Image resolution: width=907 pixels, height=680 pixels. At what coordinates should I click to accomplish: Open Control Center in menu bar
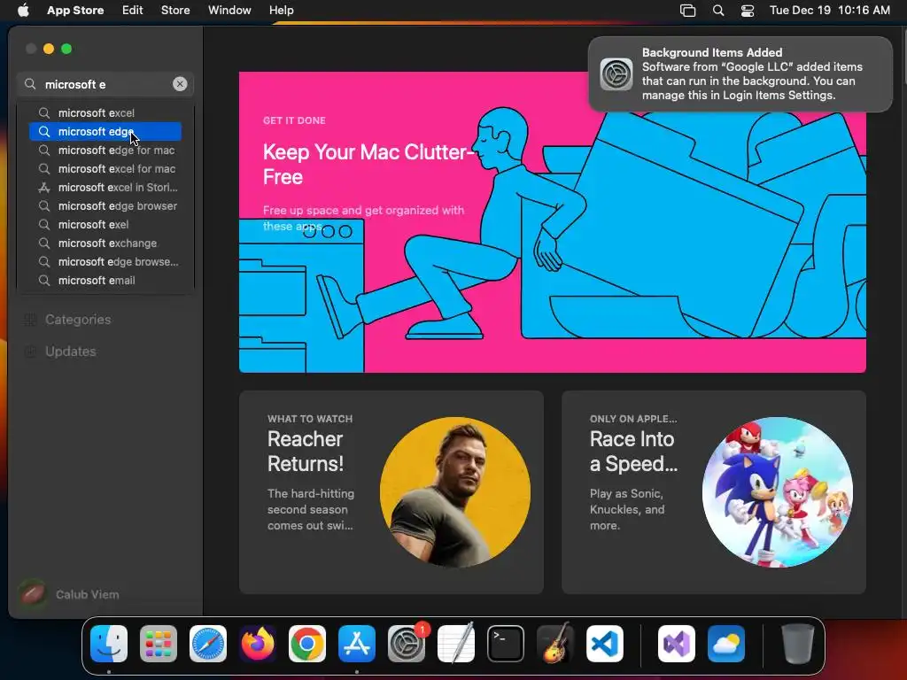[x=748, y=11]
